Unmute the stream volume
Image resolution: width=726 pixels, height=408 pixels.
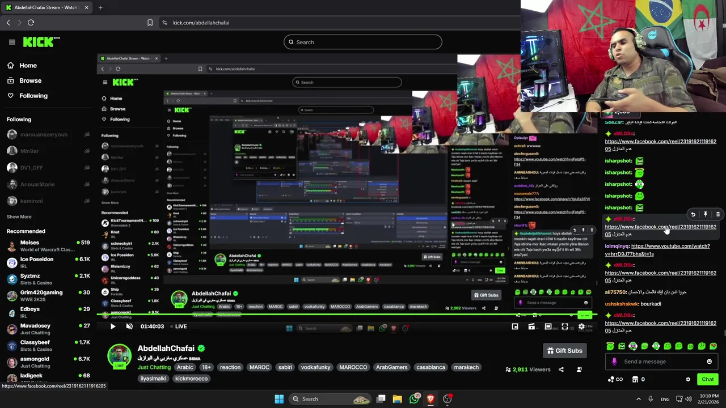pos(129,326)
